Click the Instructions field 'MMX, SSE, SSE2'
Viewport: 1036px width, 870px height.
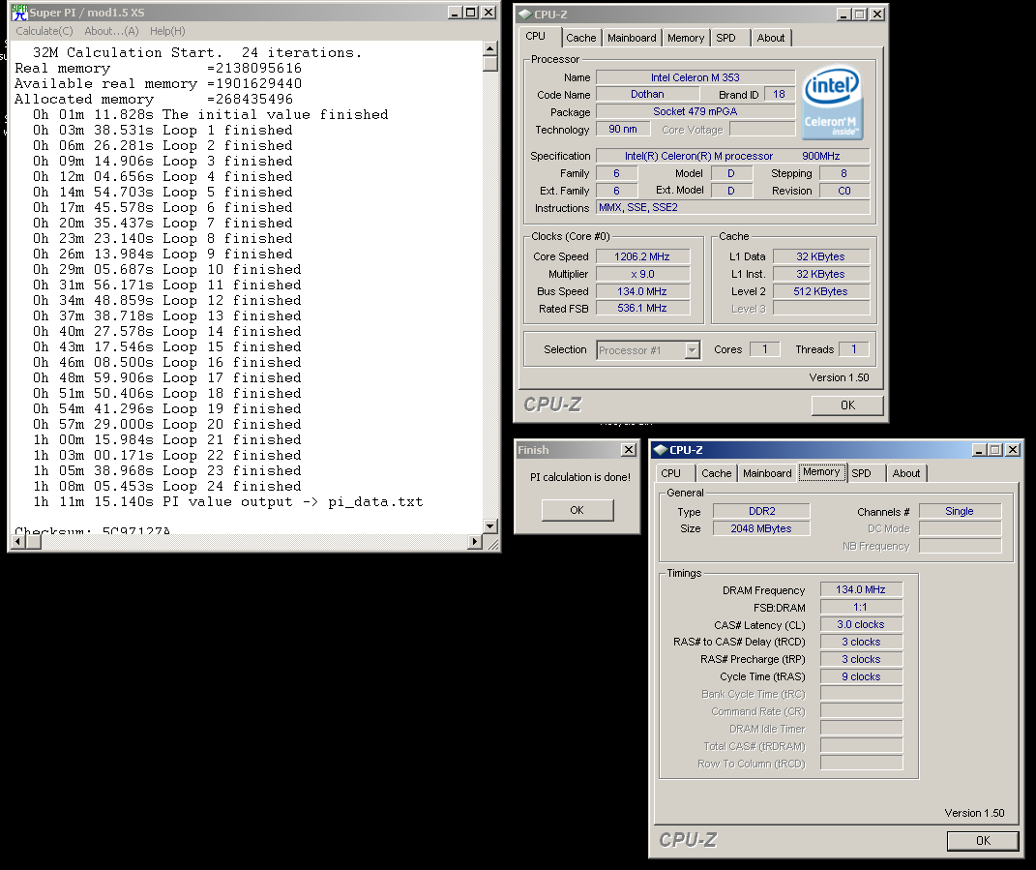click(732, 208)
